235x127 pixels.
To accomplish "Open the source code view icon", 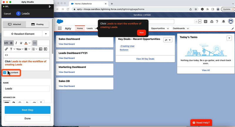I will 6,55.
